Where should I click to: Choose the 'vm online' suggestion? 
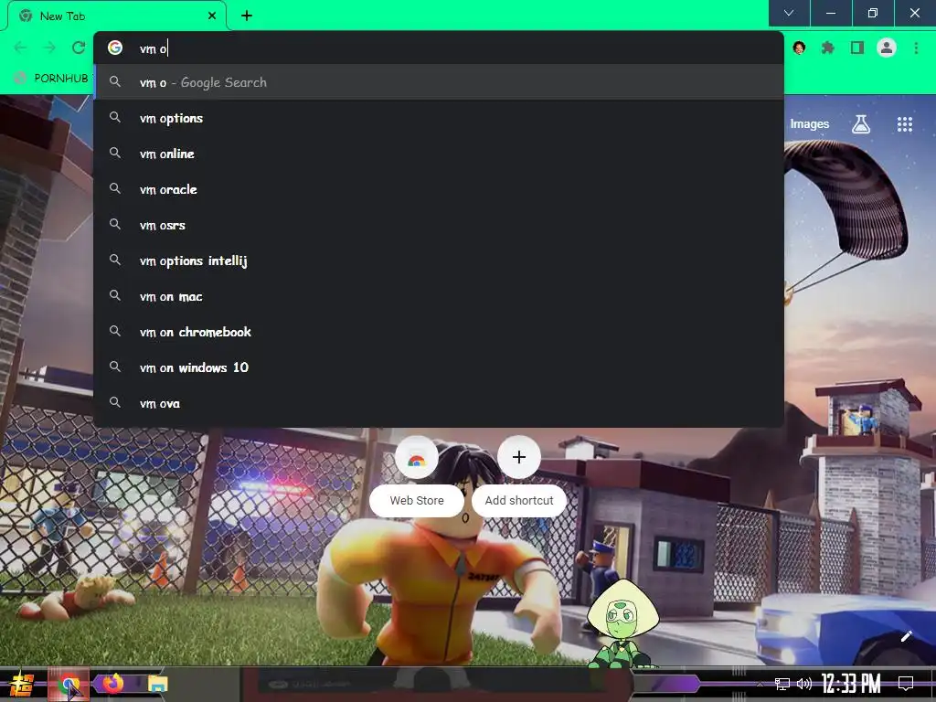[439, 154]
